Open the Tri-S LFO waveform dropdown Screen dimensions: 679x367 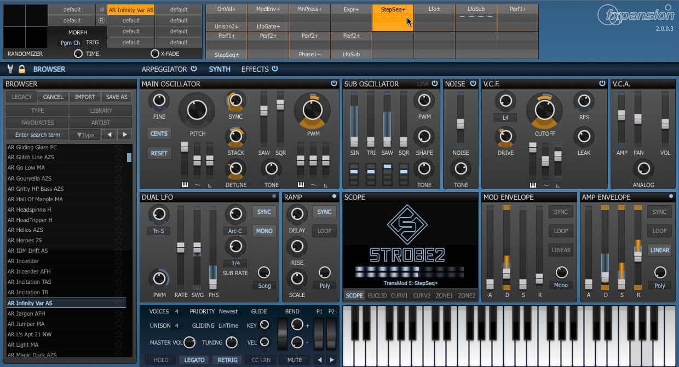point(159,231)
